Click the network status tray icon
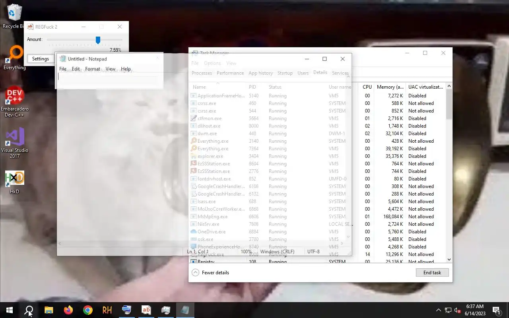509x318 pixels. [x=448, y=310]
